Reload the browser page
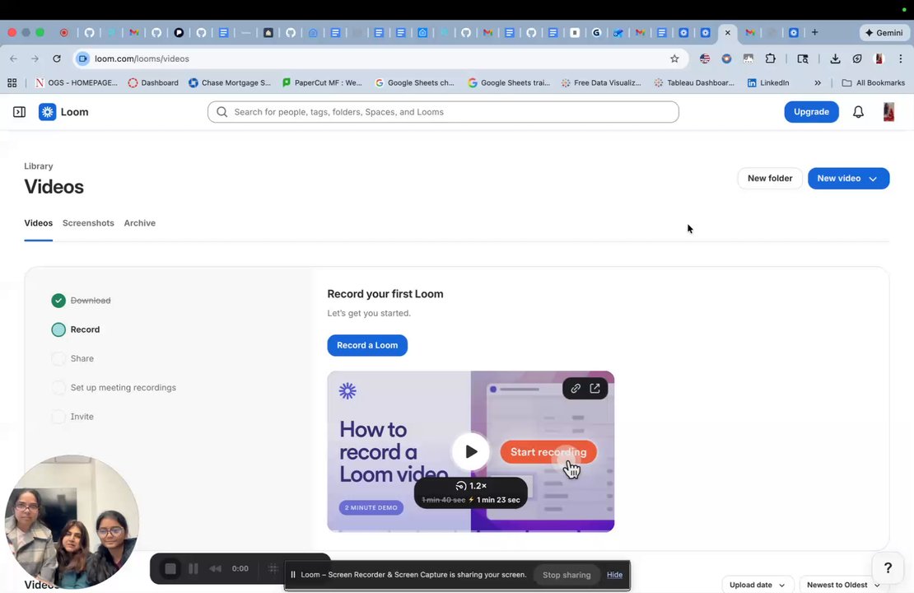Image resolution: width=914 pixels, height=593 pixels. tap(57, 58)
